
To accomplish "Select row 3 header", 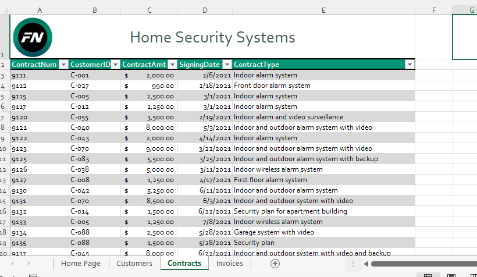I will coord(5,76).
